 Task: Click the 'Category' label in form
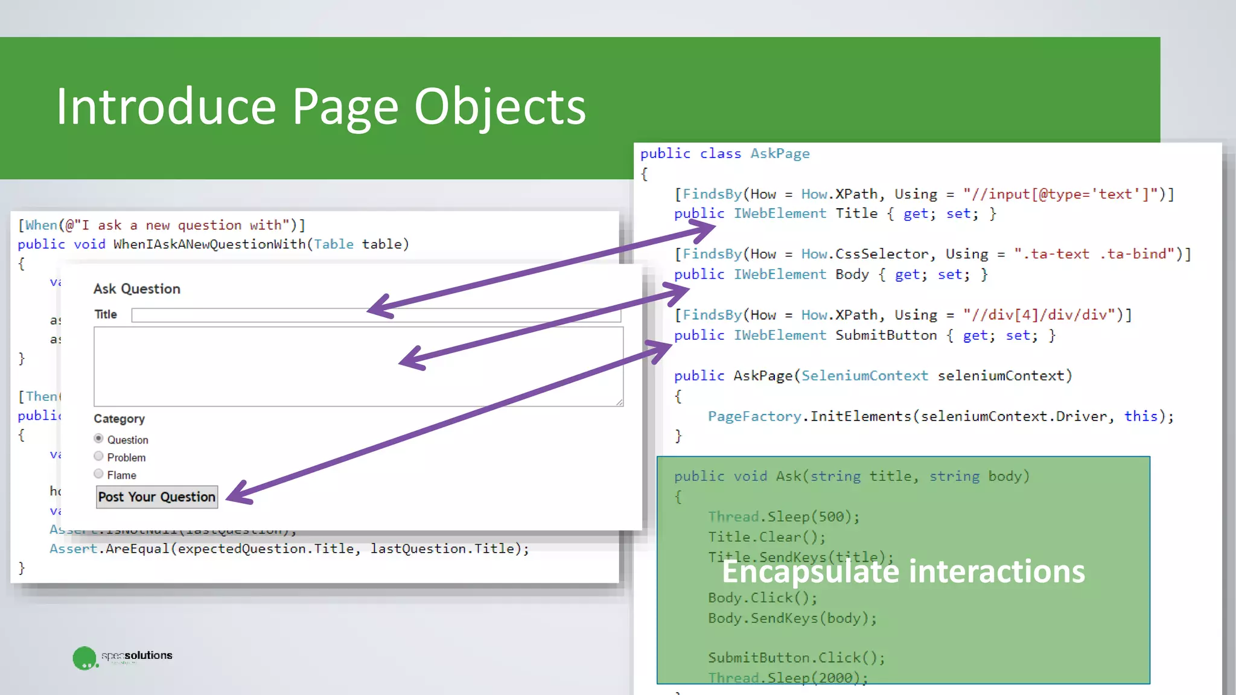[119, 419]
